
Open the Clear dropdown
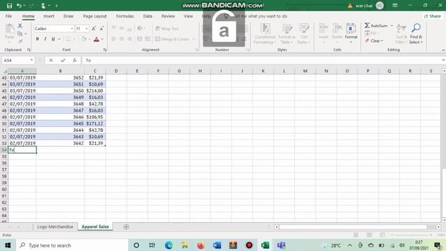(374, 41)
